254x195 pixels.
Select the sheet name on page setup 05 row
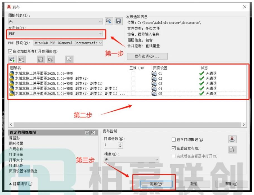(70, 93)
